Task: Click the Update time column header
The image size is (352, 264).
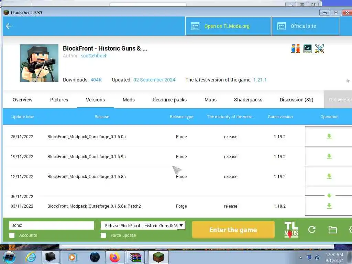Action: coord(23,117)
